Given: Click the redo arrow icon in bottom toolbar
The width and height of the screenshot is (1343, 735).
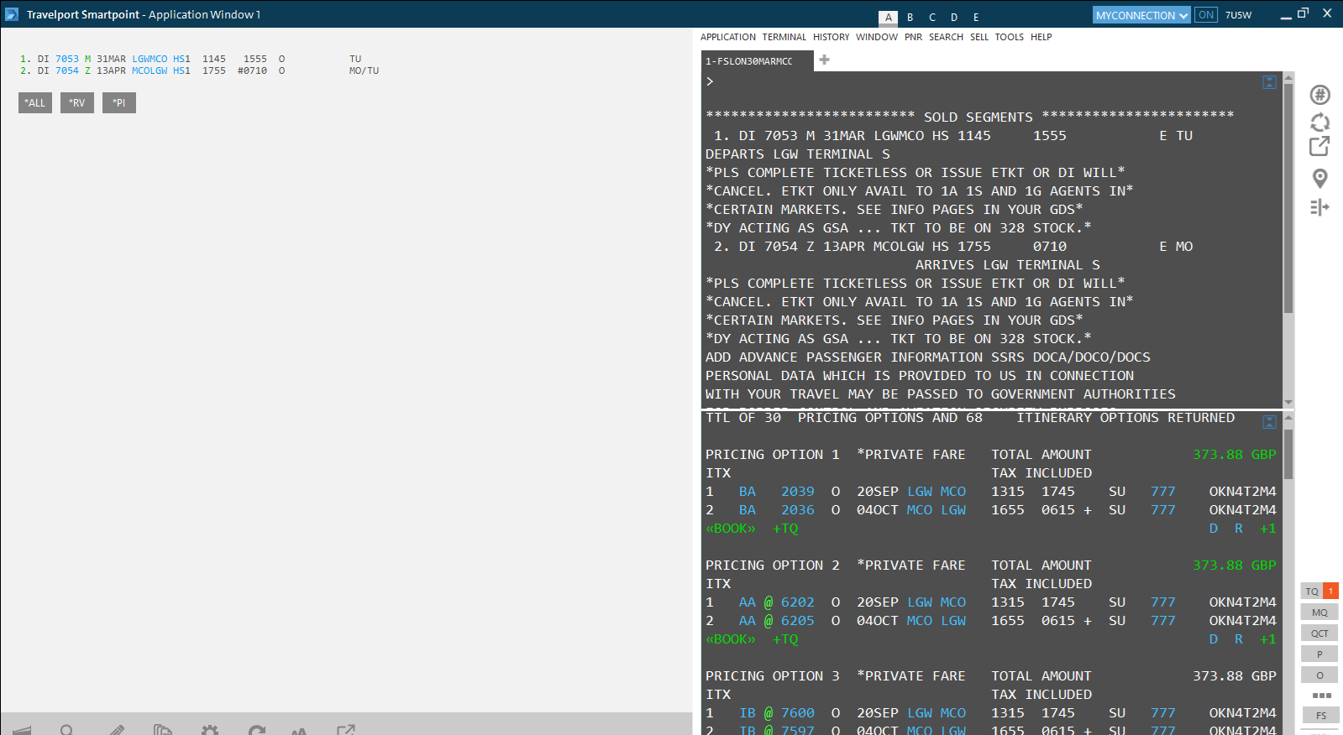Looking at the screenshot, I should point(257,730).
